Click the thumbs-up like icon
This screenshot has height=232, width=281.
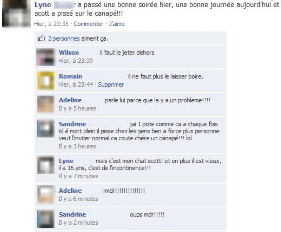[41, 38]
